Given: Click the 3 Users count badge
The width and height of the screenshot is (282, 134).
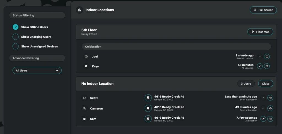Looking at the screenshot, I should [x=246, y=83].
